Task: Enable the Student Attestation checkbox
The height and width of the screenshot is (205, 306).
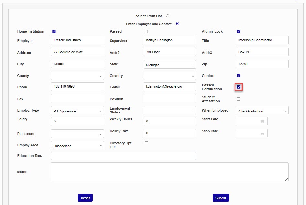Action: [x=239, y=99]
